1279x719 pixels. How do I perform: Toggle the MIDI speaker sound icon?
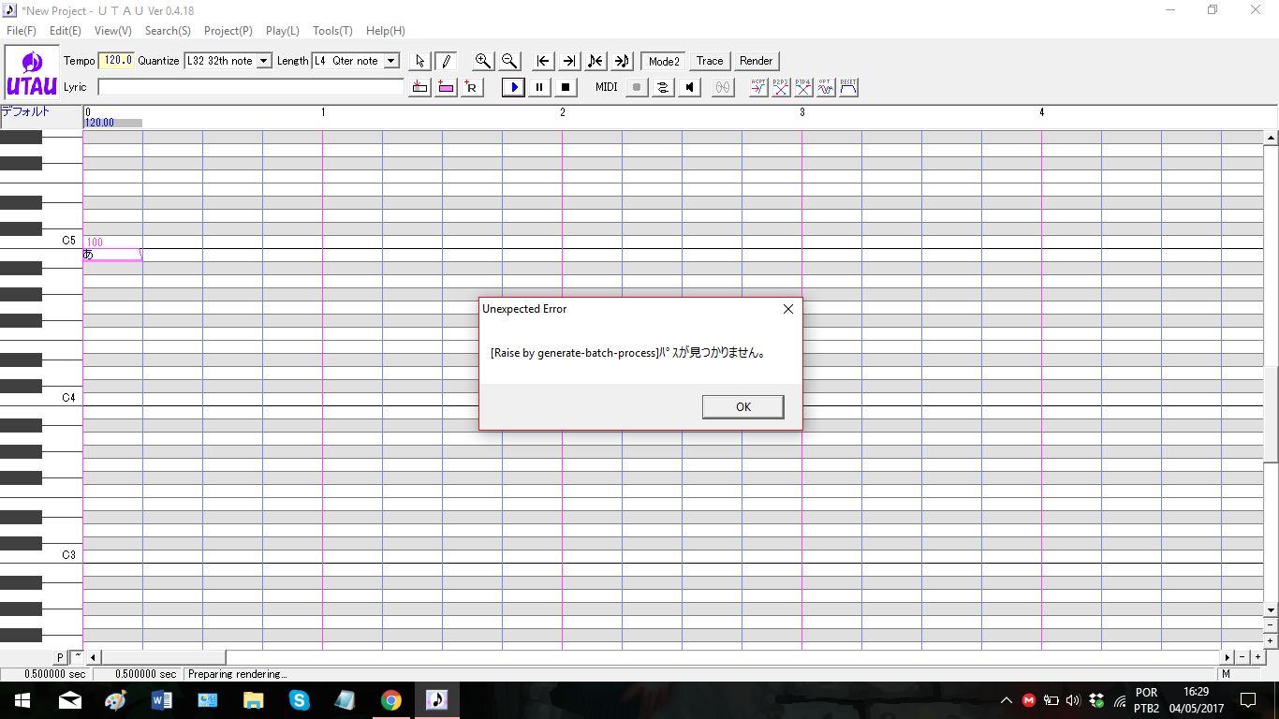(689, 87)
